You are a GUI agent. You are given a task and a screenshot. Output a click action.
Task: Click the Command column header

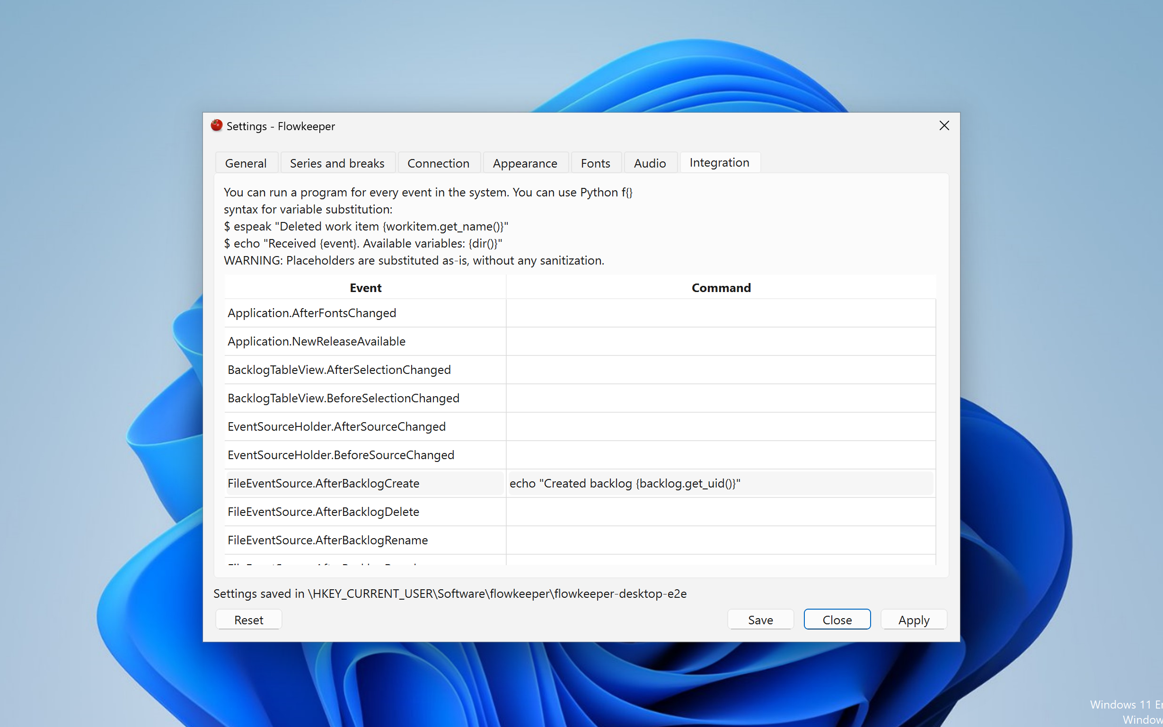point(721,287)
